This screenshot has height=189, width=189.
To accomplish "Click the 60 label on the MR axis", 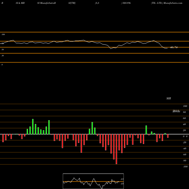I will pos(184,118).
